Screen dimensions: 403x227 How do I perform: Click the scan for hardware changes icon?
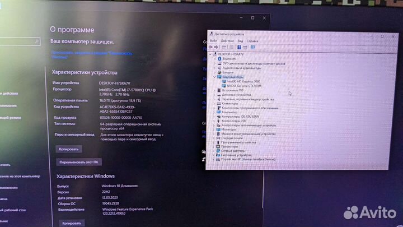(x=253, y=47)
